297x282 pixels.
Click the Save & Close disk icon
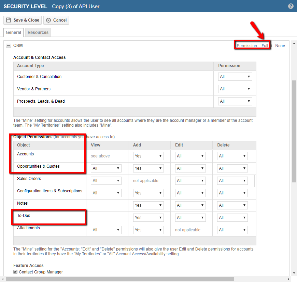9,20
